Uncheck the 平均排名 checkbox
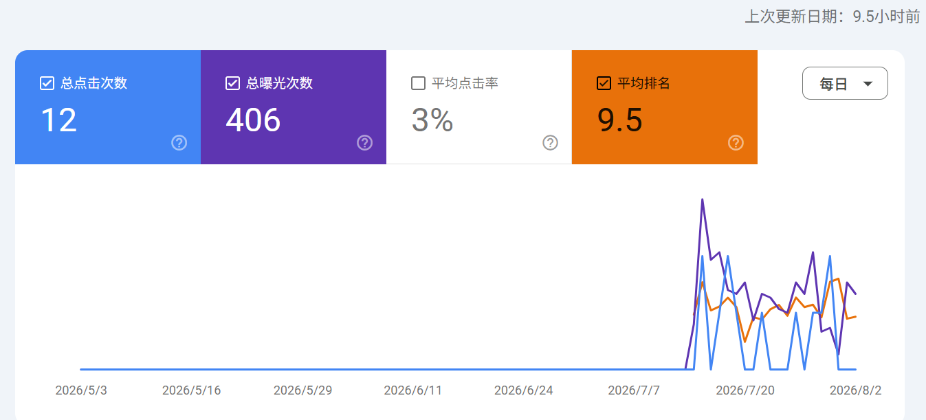This screenshot has height=420, width=926. 604,83
